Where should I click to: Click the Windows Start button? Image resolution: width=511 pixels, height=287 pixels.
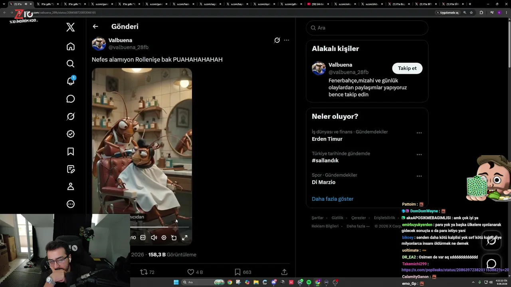click(176, 282)
